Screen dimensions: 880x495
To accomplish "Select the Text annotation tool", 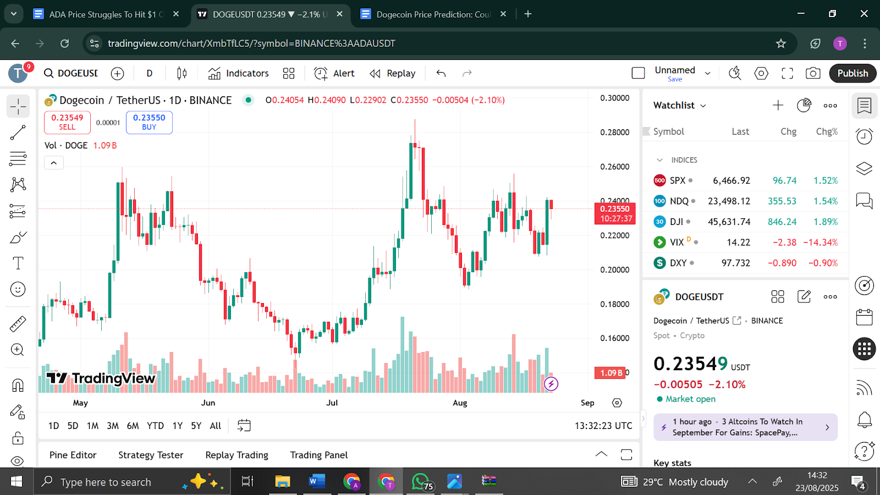I will pos(18,263).
